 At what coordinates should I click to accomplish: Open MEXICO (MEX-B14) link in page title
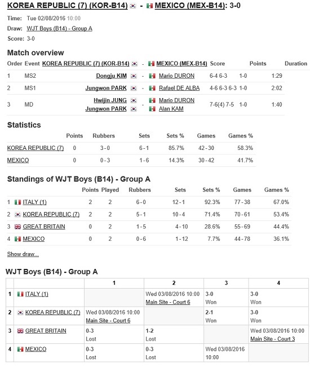pyautogui.click(x=190, y=6)
